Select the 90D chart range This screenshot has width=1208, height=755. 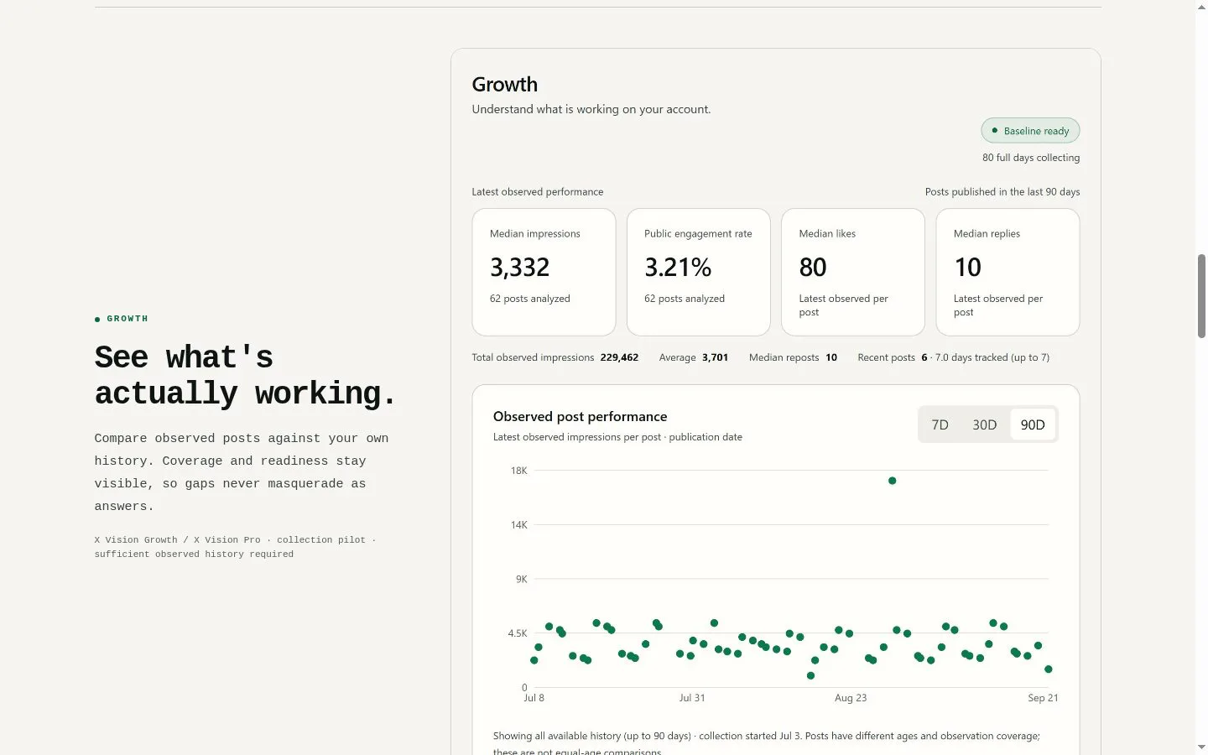1033,424
